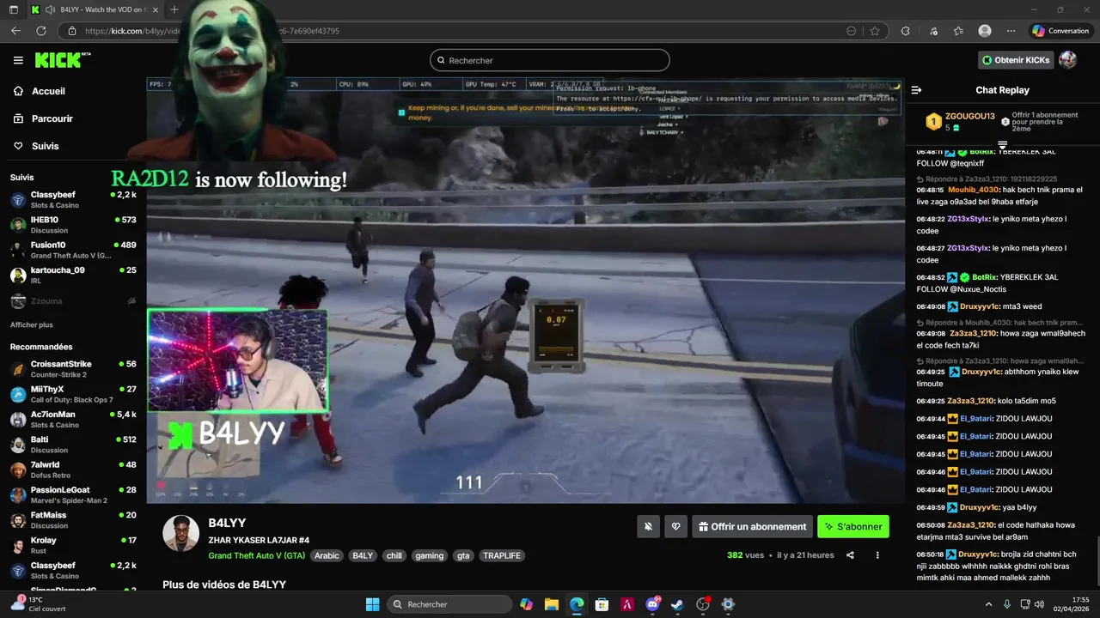Toggle the notification bell for B4LYY
The image size is (1100, 618).
pyautogui.click(x=648, y=527)
